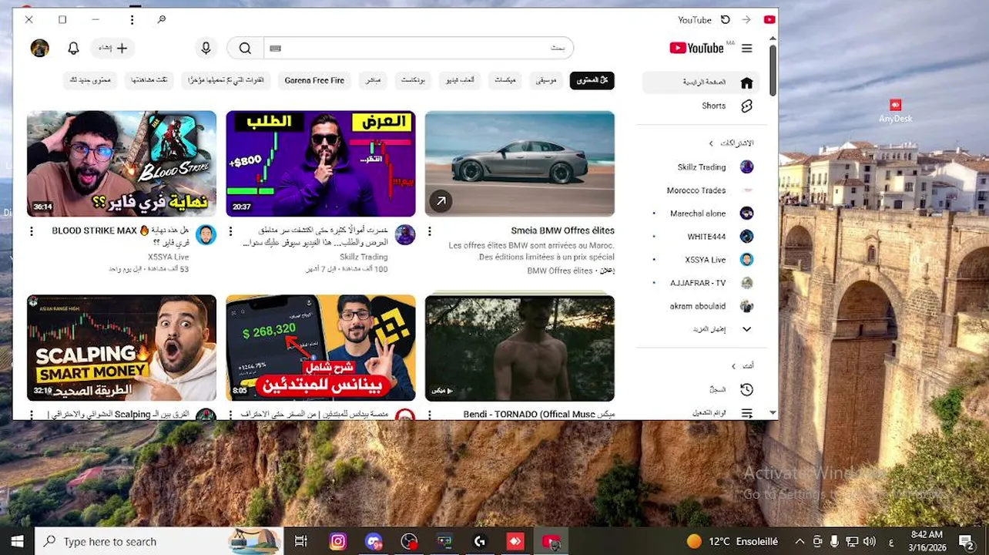Click the zoom magnifier icon in the title bar
This screenshot has width=989, height=555.
point(162,20)
